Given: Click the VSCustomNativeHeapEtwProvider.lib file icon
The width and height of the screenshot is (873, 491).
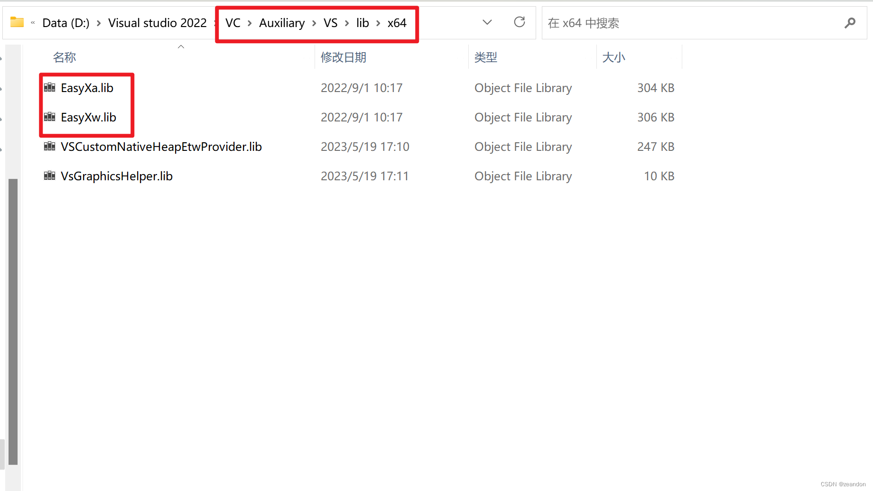Looking at the screenshot, I should pos(49,146).
